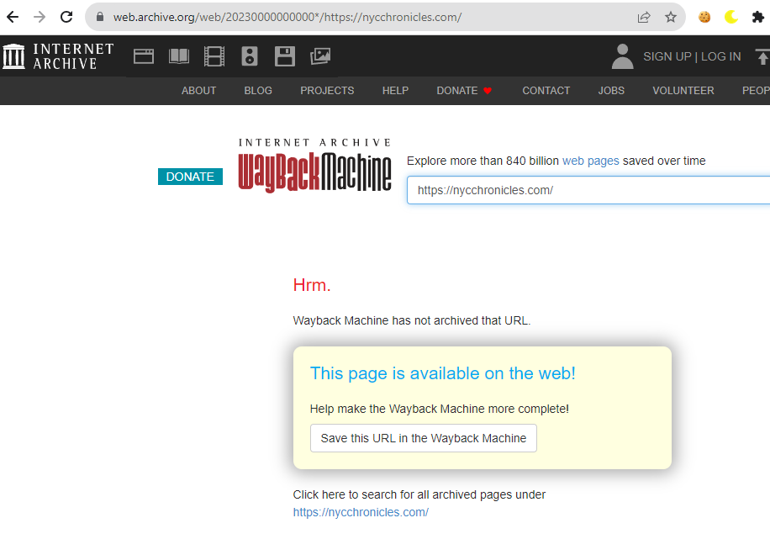Open the Images icon
The width and height of the screenshot is (770, 539).
coord(320,56)
